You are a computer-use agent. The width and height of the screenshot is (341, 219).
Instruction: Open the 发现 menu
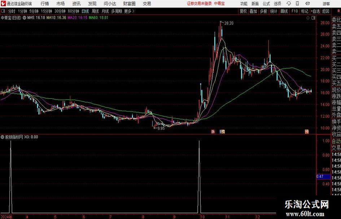coord(92,4)
